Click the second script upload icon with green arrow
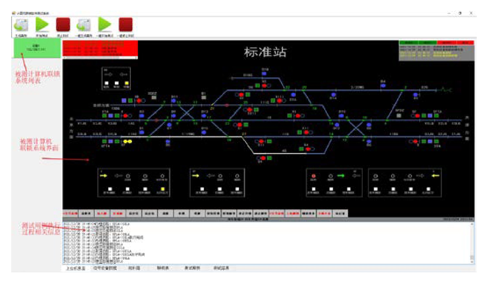Image resolution: width=485 pixels, height=285 pixels. click(x=83, y=25)
